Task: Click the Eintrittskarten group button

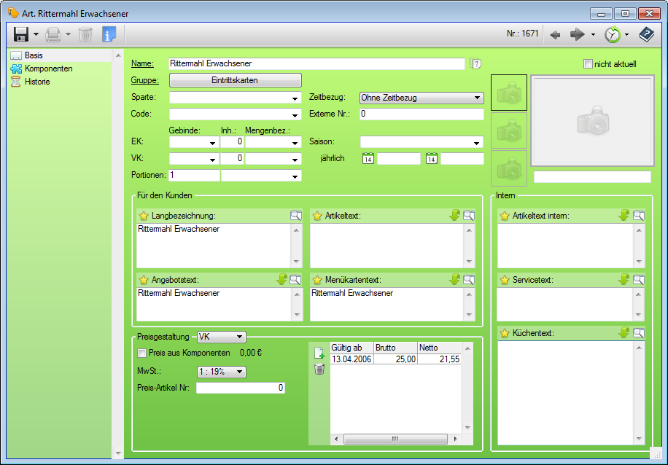Action: click(235, 80)
